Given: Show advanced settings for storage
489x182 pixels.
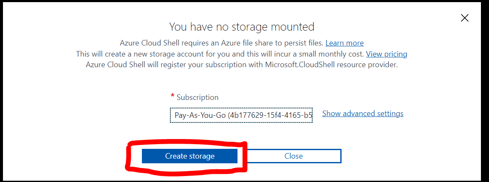Looking at the screenshot, I should click(363, 114).
